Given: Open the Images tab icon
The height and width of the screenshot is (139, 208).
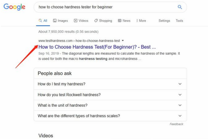Looking at the screenshot, I should (55, 21).
